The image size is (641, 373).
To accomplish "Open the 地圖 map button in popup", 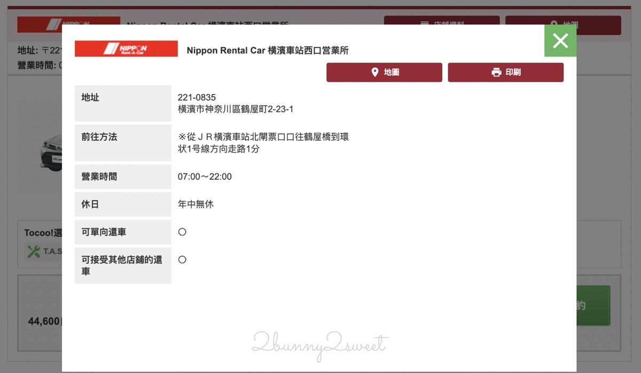I will (384, 72).
